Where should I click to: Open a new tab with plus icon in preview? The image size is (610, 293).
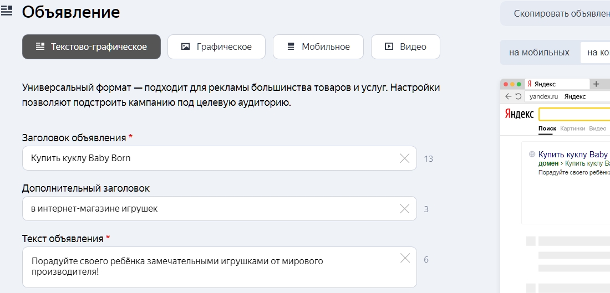click(x=596, y=84)
